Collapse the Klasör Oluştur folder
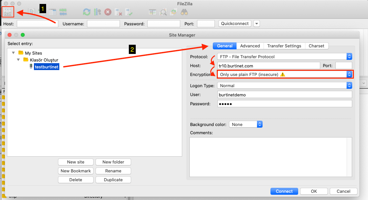Image resolution: width=368 pixels, height=200 pixels. 18,60
